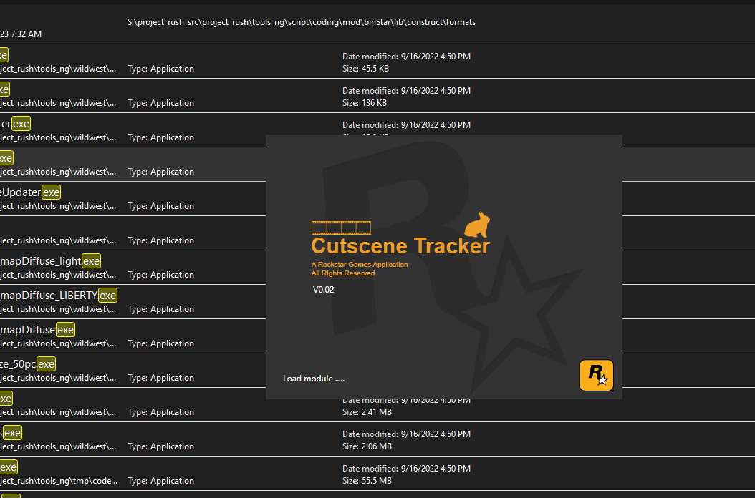755x498 pixels.
Task: Click Date modified above 'Size: 55.5 MB'
Action: [406, 469]
